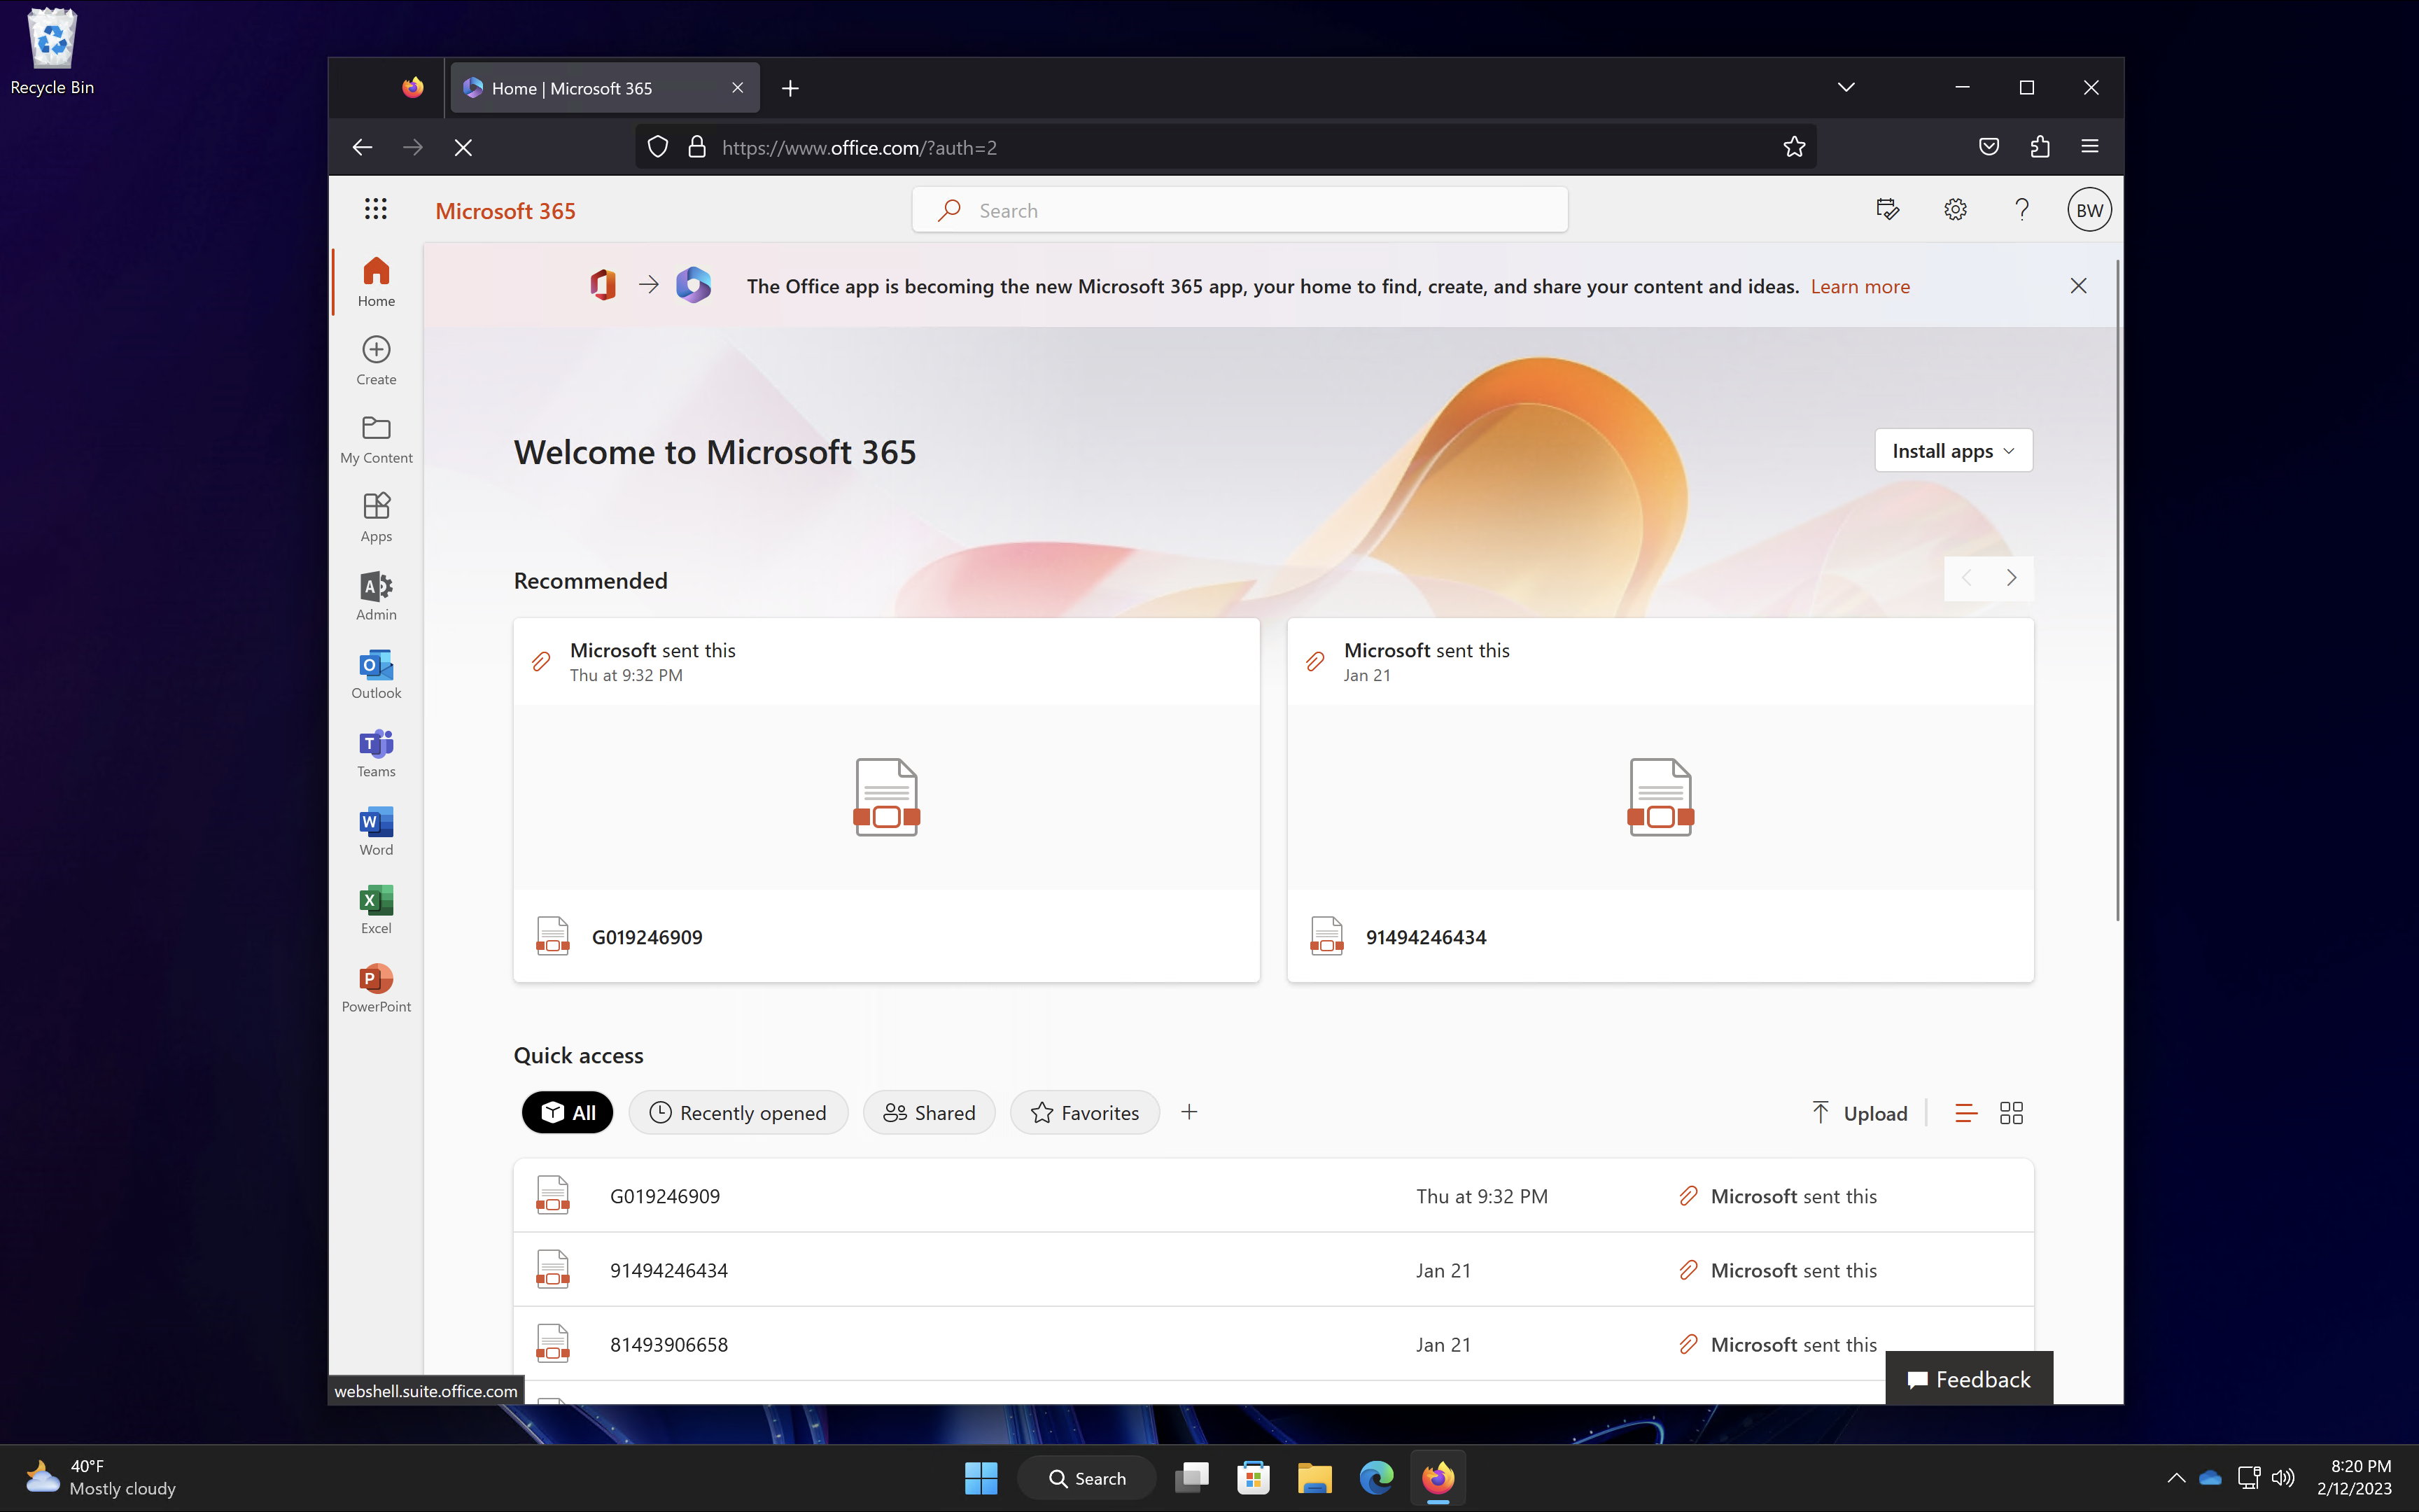
Task: Open file G019246909 in the list
Action: coord(1273,1196)
